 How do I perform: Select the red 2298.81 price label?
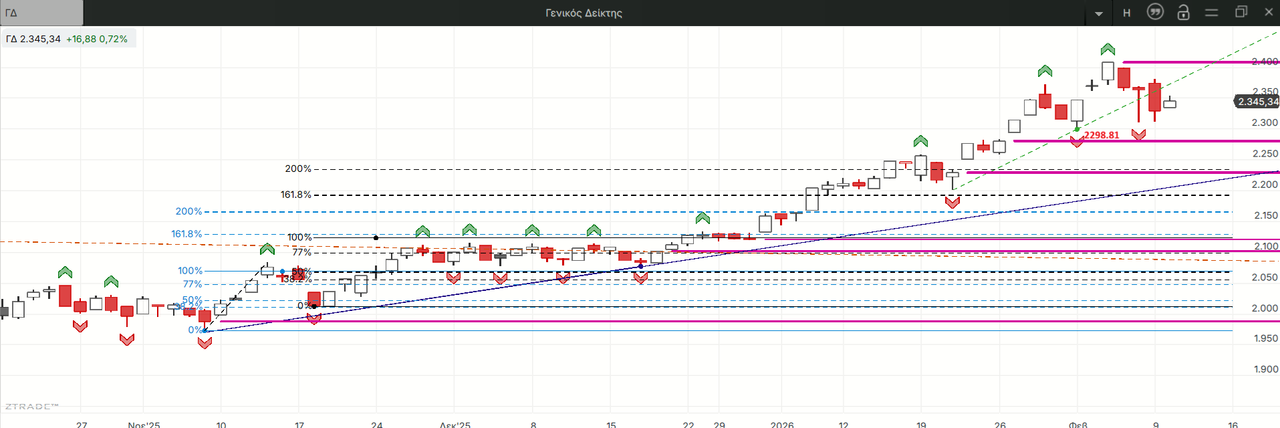tap(1102, 135)
